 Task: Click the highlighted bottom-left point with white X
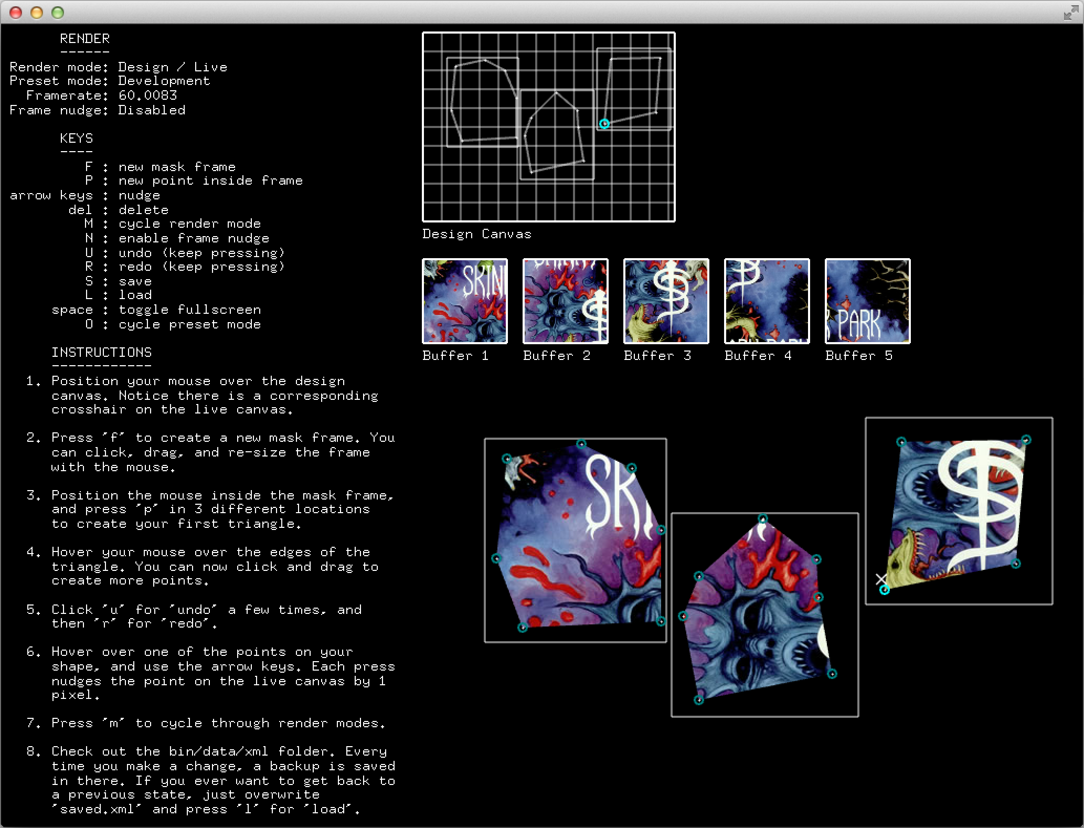[885, 590]
